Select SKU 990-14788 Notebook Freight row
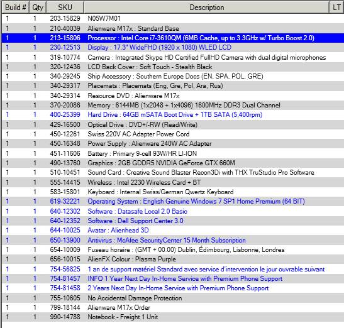The width and height of the screenshot is (344, 328). click(x=173, y=317)
